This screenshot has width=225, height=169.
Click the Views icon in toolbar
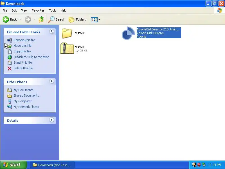click(x=94, y=19)
